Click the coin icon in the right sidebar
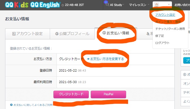This screenshot has width=190, height=109. 185,74
